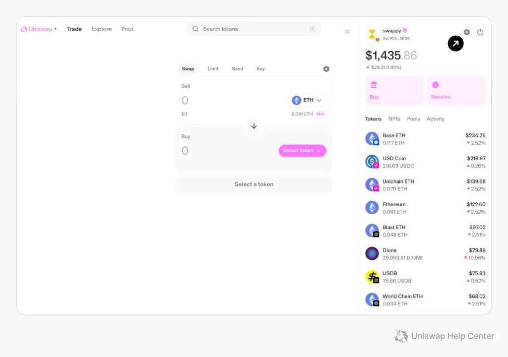Click the Unichain ETH token icon
508x357 pixels.
tap(372, 184)
